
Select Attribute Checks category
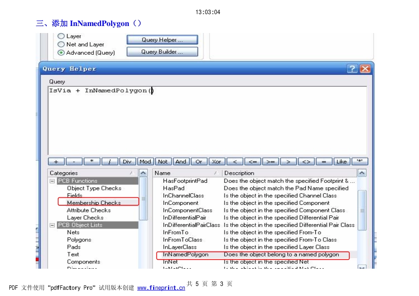89,210
